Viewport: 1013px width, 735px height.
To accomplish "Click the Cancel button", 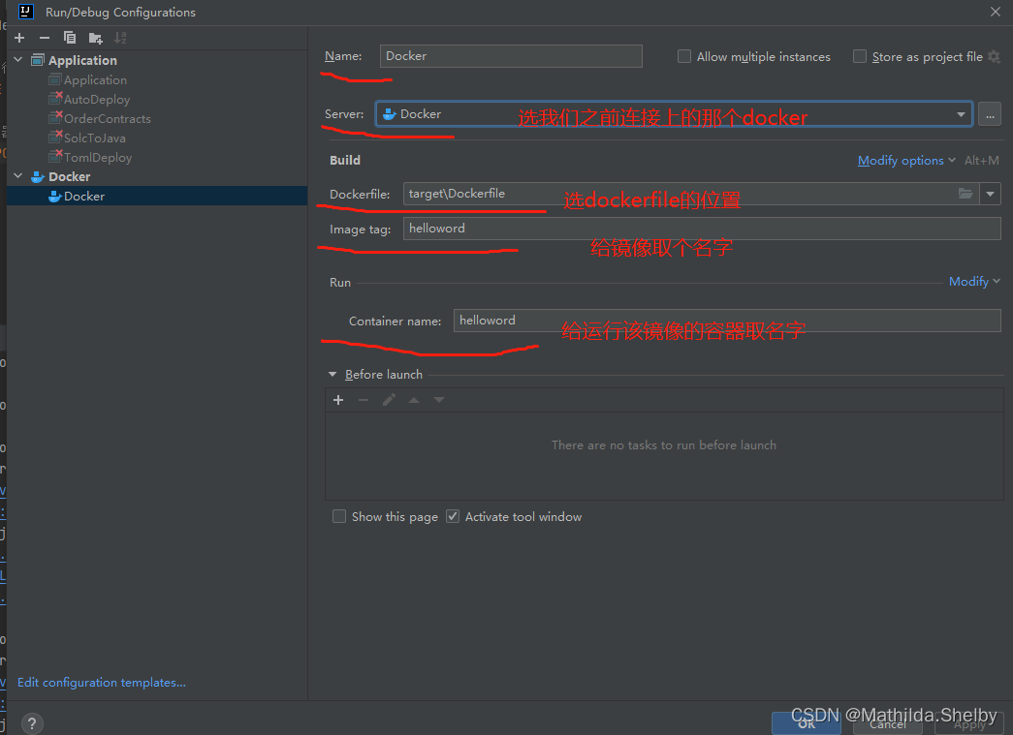I will (x=888, y=723).
